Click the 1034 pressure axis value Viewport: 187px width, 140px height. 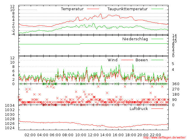(x=10, y=106)
